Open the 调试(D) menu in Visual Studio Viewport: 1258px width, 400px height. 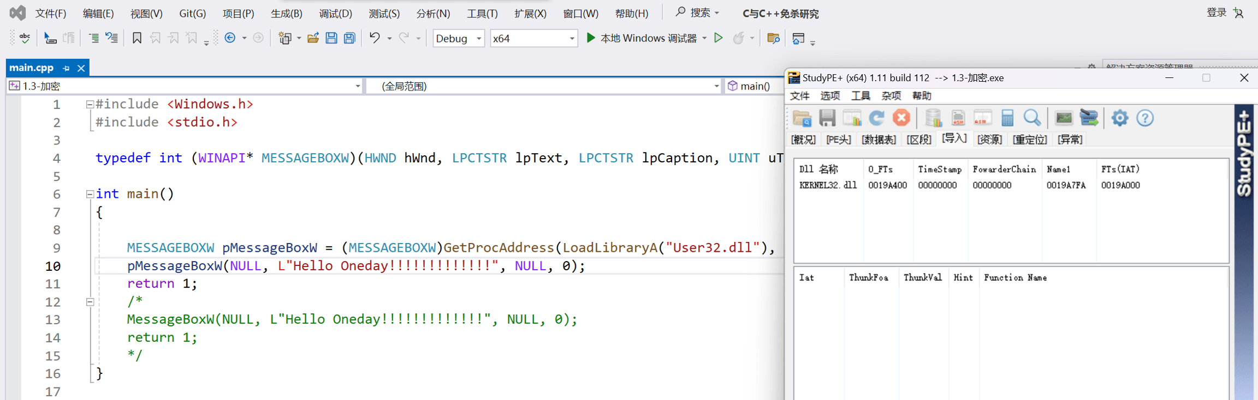[335, 14]
